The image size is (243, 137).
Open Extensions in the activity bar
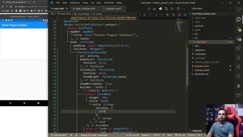239,48
